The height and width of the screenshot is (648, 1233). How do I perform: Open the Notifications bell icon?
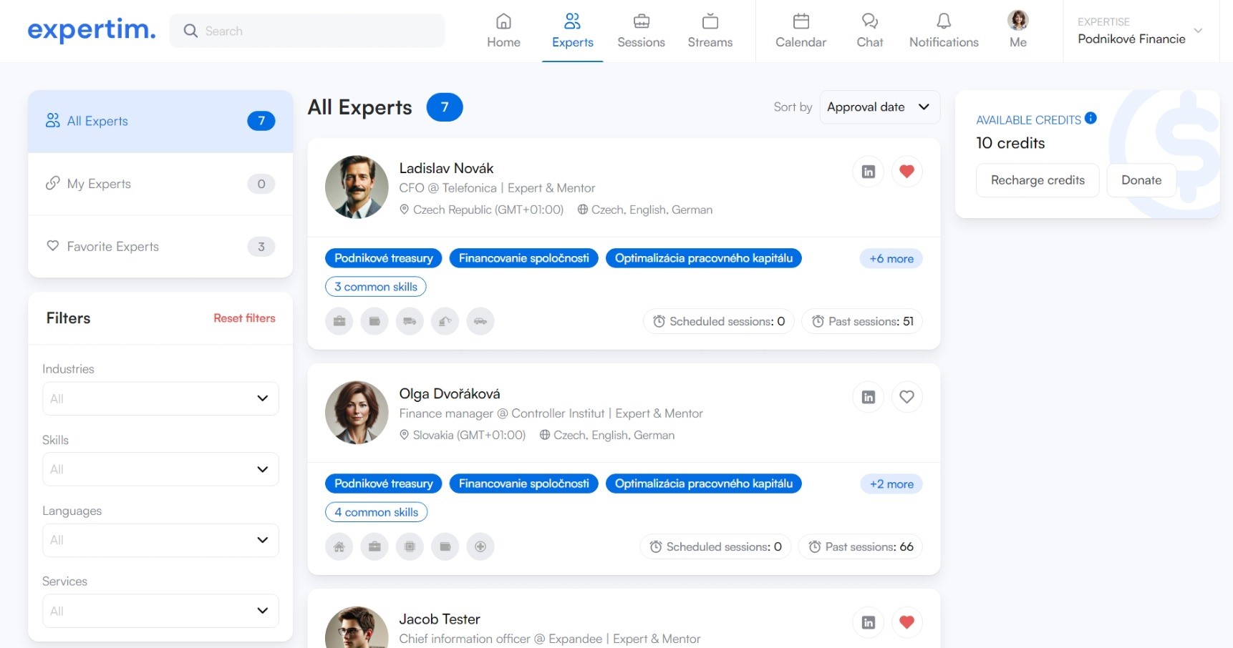click(943, 21)
